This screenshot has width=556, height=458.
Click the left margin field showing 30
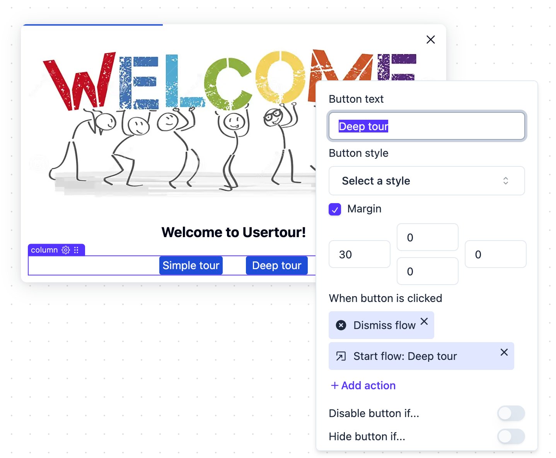(360, 254)
